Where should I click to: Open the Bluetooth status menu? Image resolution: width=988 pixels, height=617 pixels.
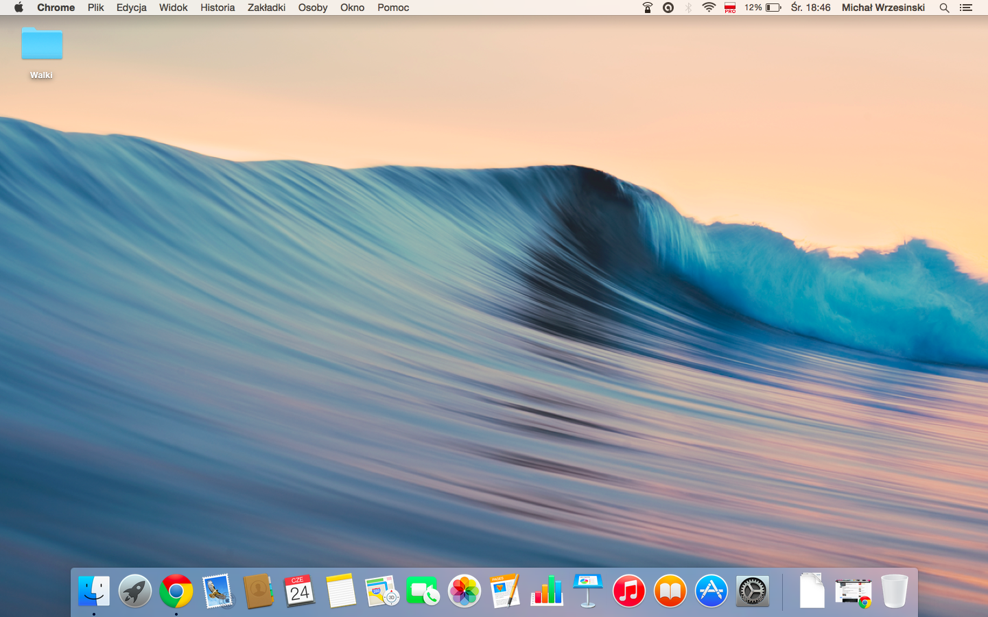pyautogui.click(x=689, y=8)
